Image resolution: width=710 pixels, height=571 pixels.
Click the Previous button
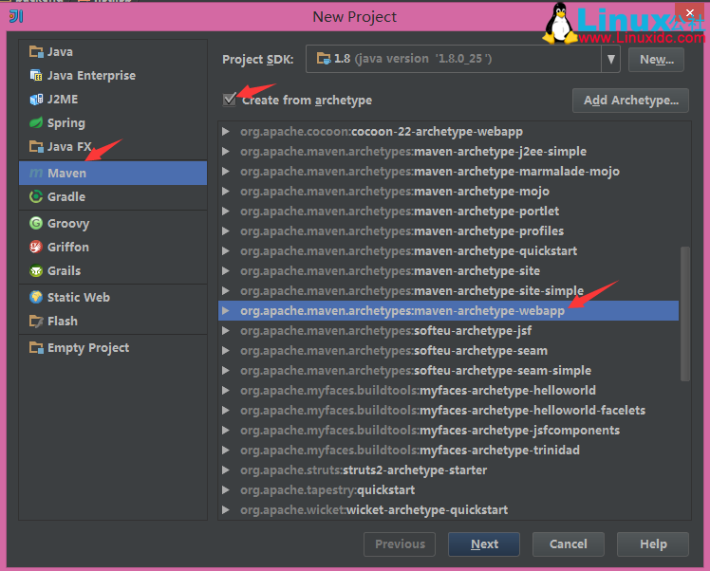pos(400,543)
